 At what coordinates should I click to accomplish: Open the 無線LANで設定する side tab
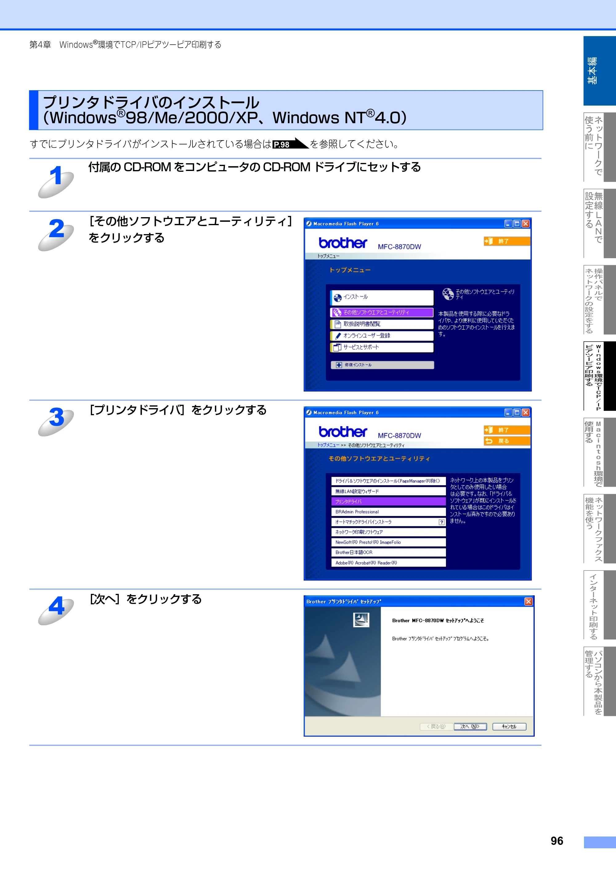point(599,224)
